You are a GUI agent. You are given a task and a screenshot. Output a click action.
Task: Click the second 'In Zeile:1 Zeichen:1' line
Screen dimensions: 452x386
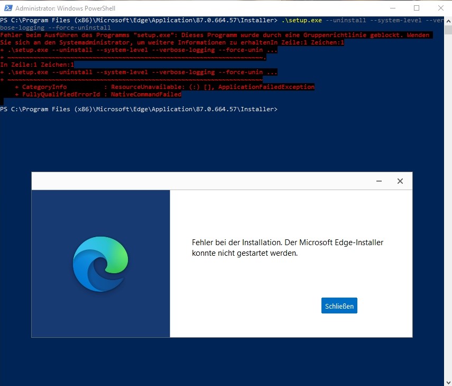coord(37,65)
